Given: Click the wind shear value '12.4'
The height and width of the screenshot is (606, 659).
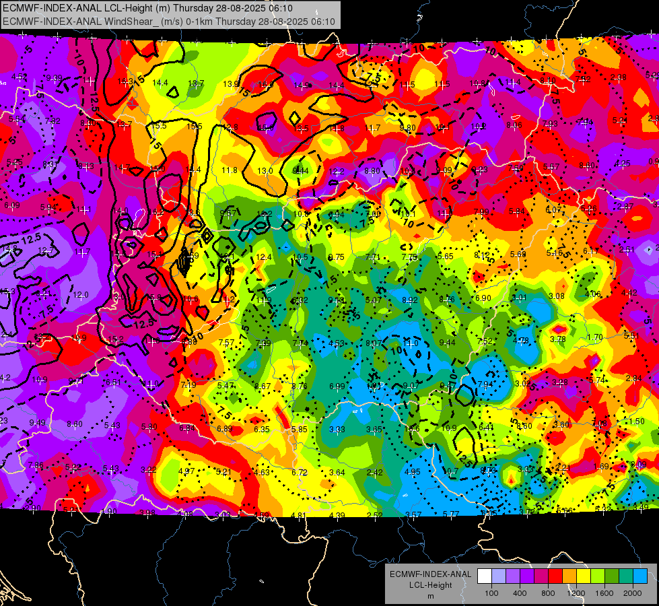Looking at the screenshot, I should 263,257.
